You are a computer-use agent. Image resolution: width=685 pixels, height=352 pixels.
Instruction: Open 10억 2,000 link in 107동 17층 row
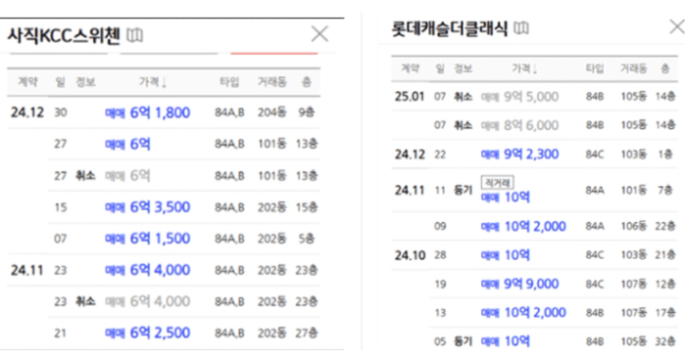pos(523,312)
